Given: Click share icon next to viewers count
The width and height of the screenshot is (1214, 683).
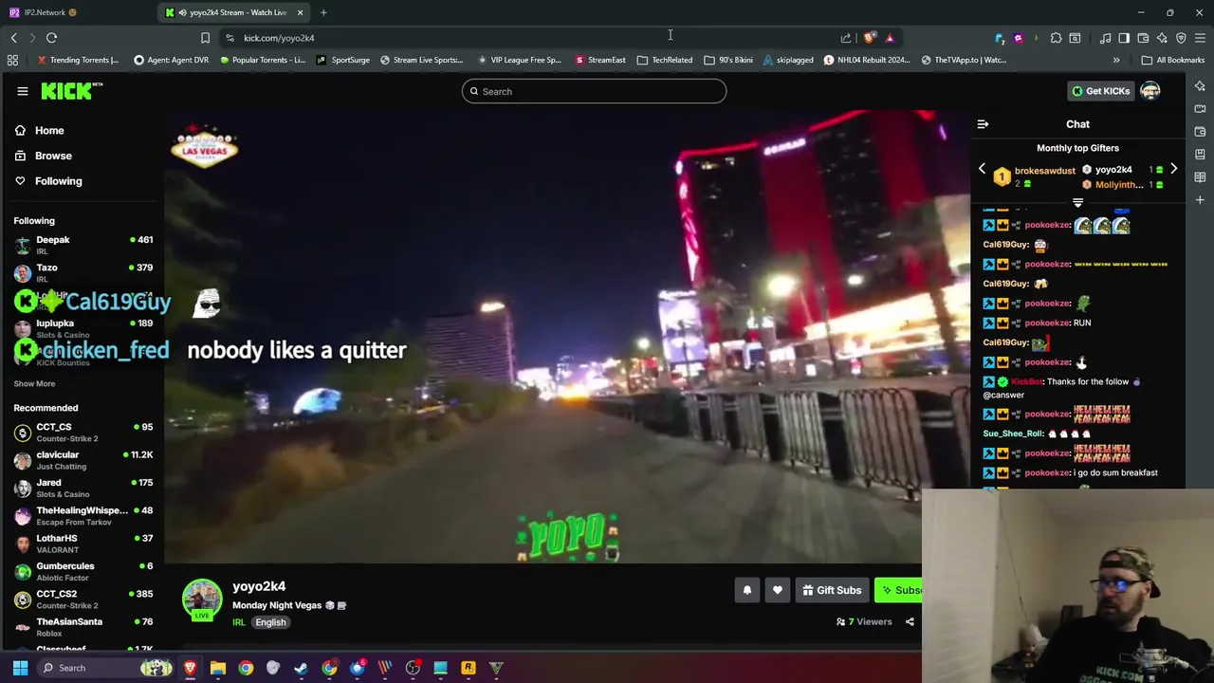Looking at the screenshot, I should coord(910,622).
